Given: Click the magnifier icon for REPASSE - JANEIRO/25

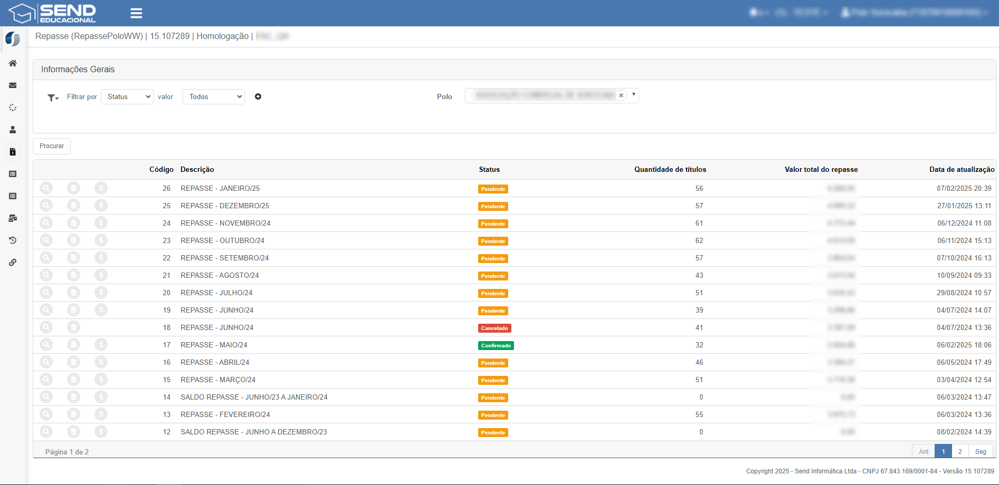Looking at the screenshot, I should click(46, 188).
